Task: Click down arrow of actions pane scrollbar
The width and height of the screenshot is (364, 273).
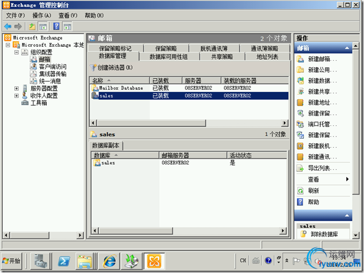Action: pos(356,235)
